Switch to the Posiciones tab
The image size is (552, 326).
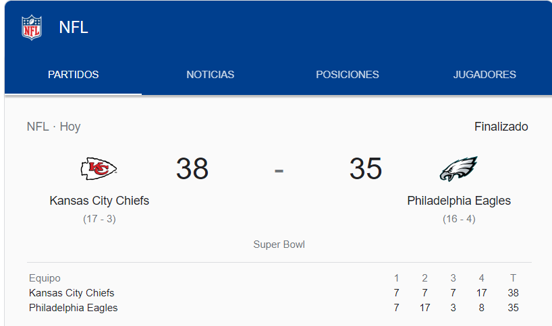coord(348,75)
